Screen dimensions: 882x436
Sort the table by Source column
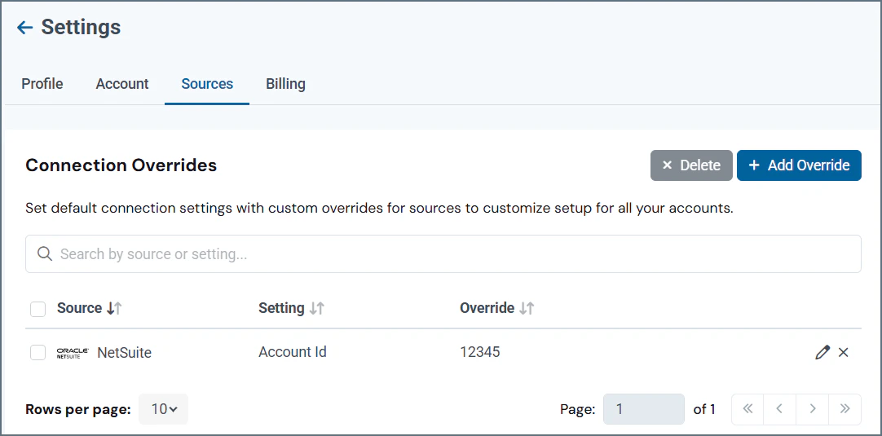click(114, 308)
